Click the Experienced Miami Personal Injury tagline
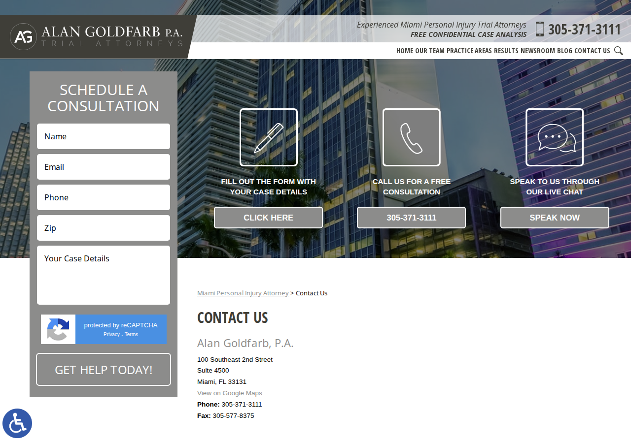Image resolution: width=631 pixels, height=443 pixels. [442, 25]
